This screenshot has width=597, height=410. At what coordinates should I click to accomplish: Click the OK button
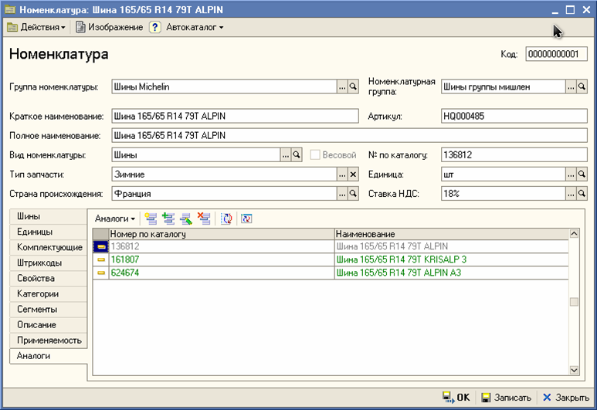(x=456, y=398)
